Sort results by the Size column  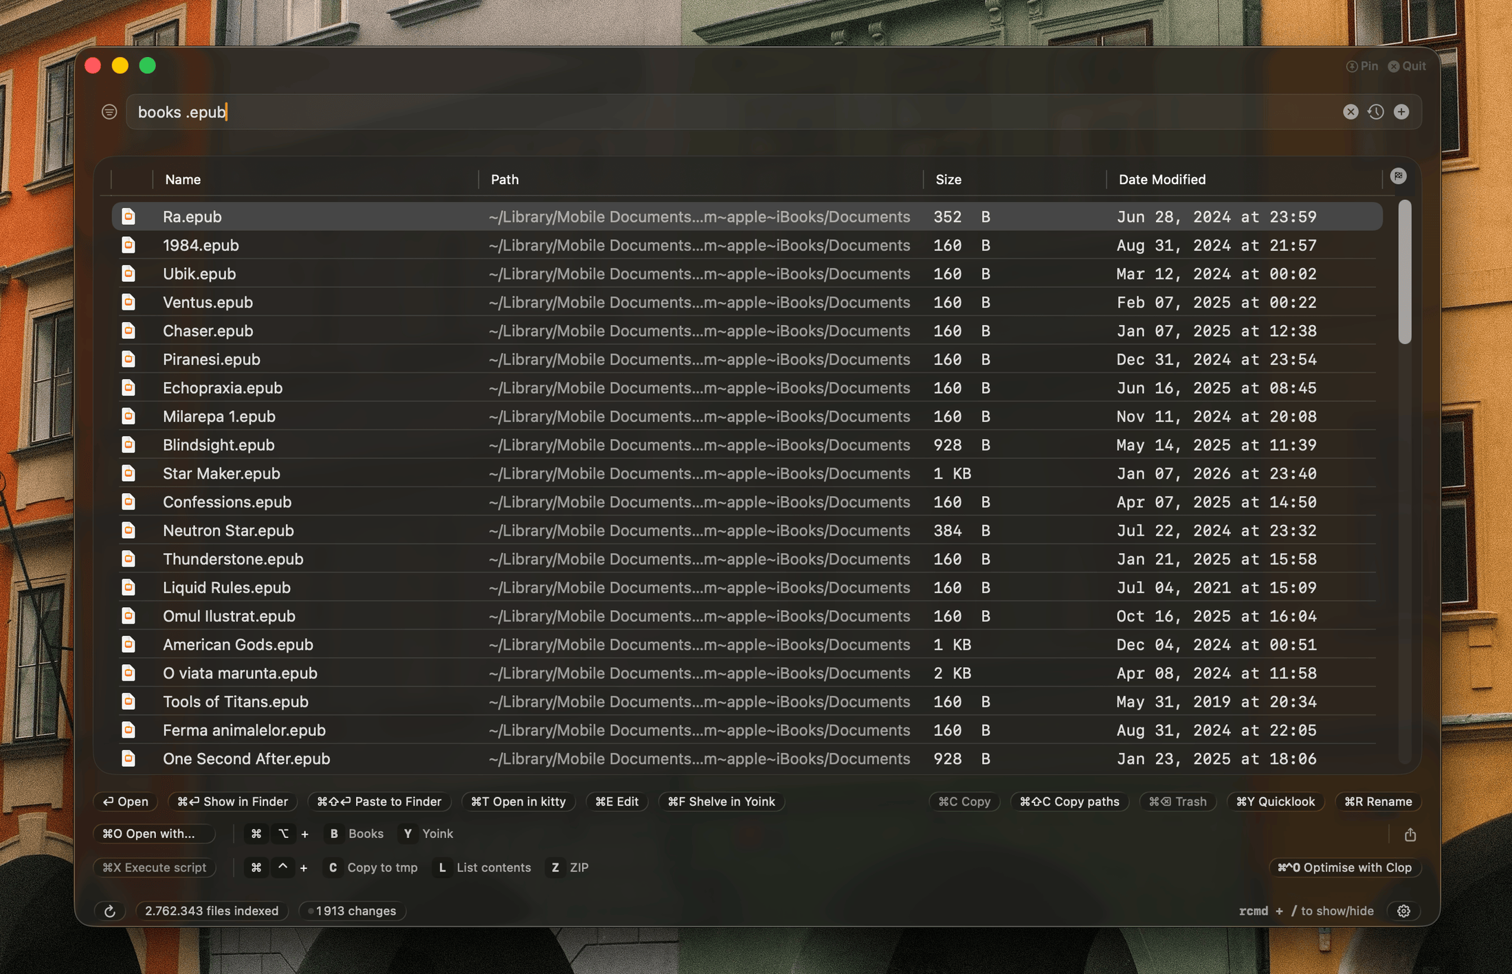tap(948, 179)
